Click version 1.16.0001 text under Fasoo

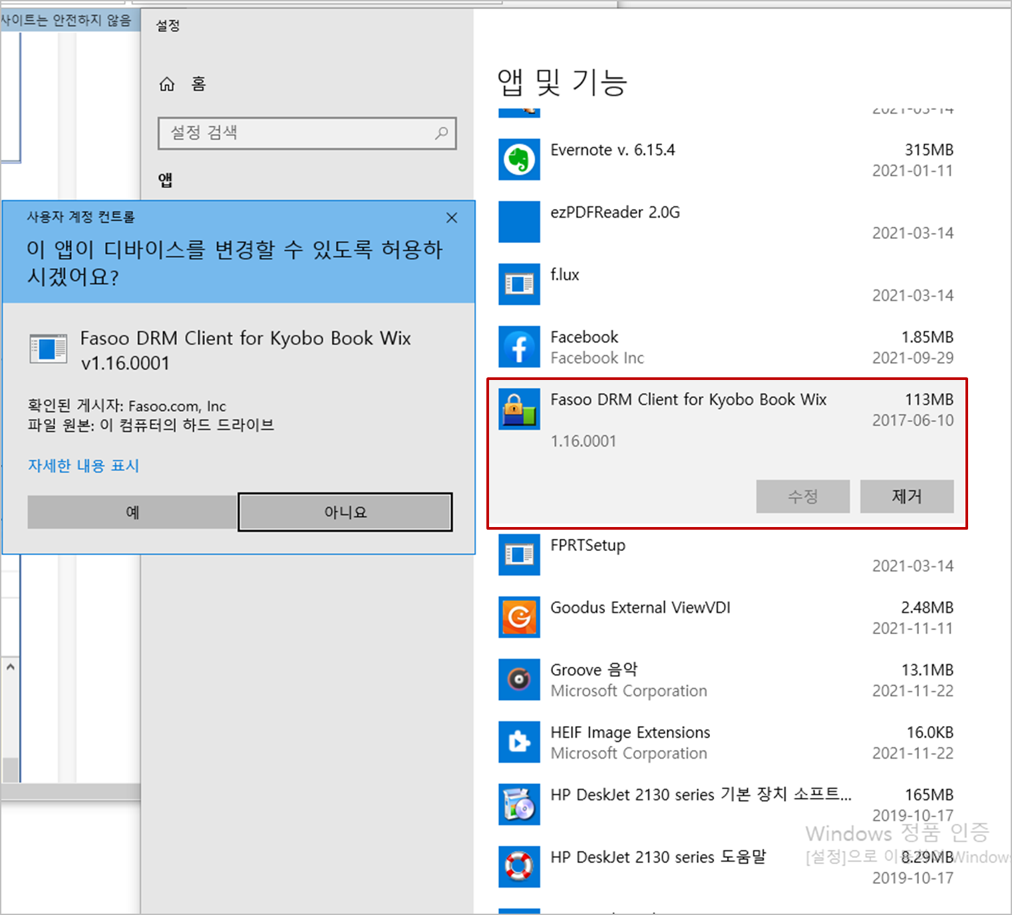pos(584,441)
